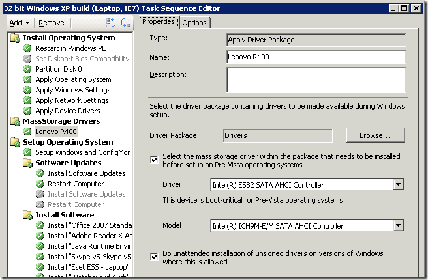Click into the Name text field

[x=316, y=57]
